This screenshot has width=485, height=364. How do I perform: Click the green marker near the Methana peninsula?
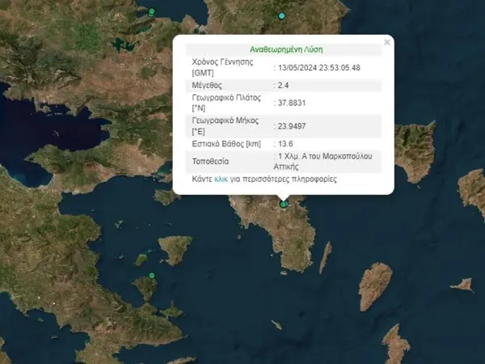(150, 274)
